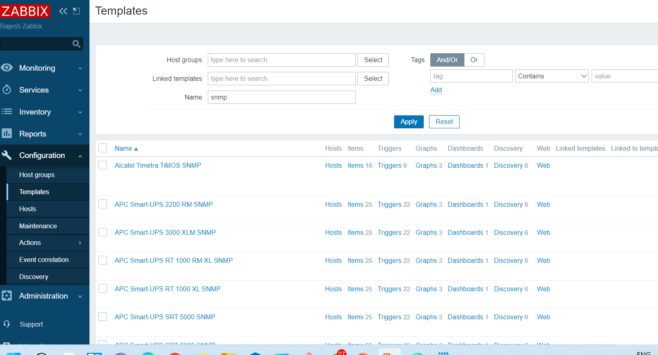The image size is (658, 355).
Task: Select And/Or tag evaluation mode
Action: click(447, 60)
